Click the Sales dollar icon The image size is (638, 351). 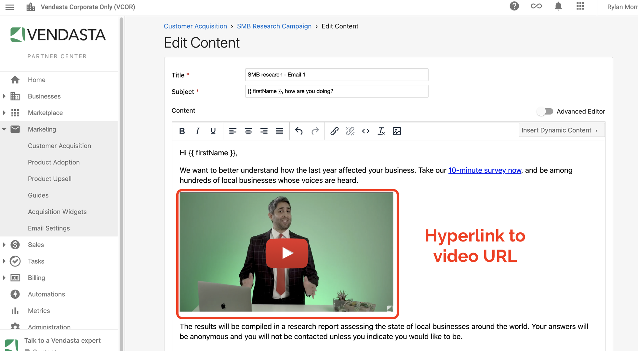point(15,245)
